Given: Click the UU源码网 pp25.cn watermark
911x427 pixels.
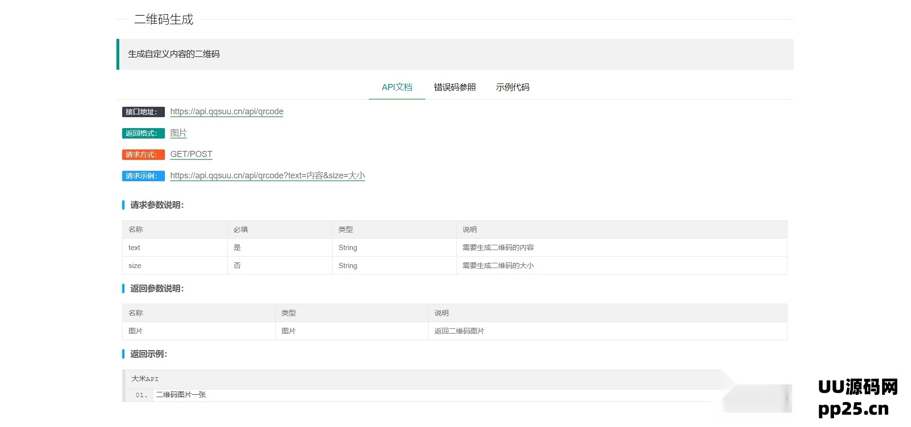Looking at the screenshot, I should (852, 399).
